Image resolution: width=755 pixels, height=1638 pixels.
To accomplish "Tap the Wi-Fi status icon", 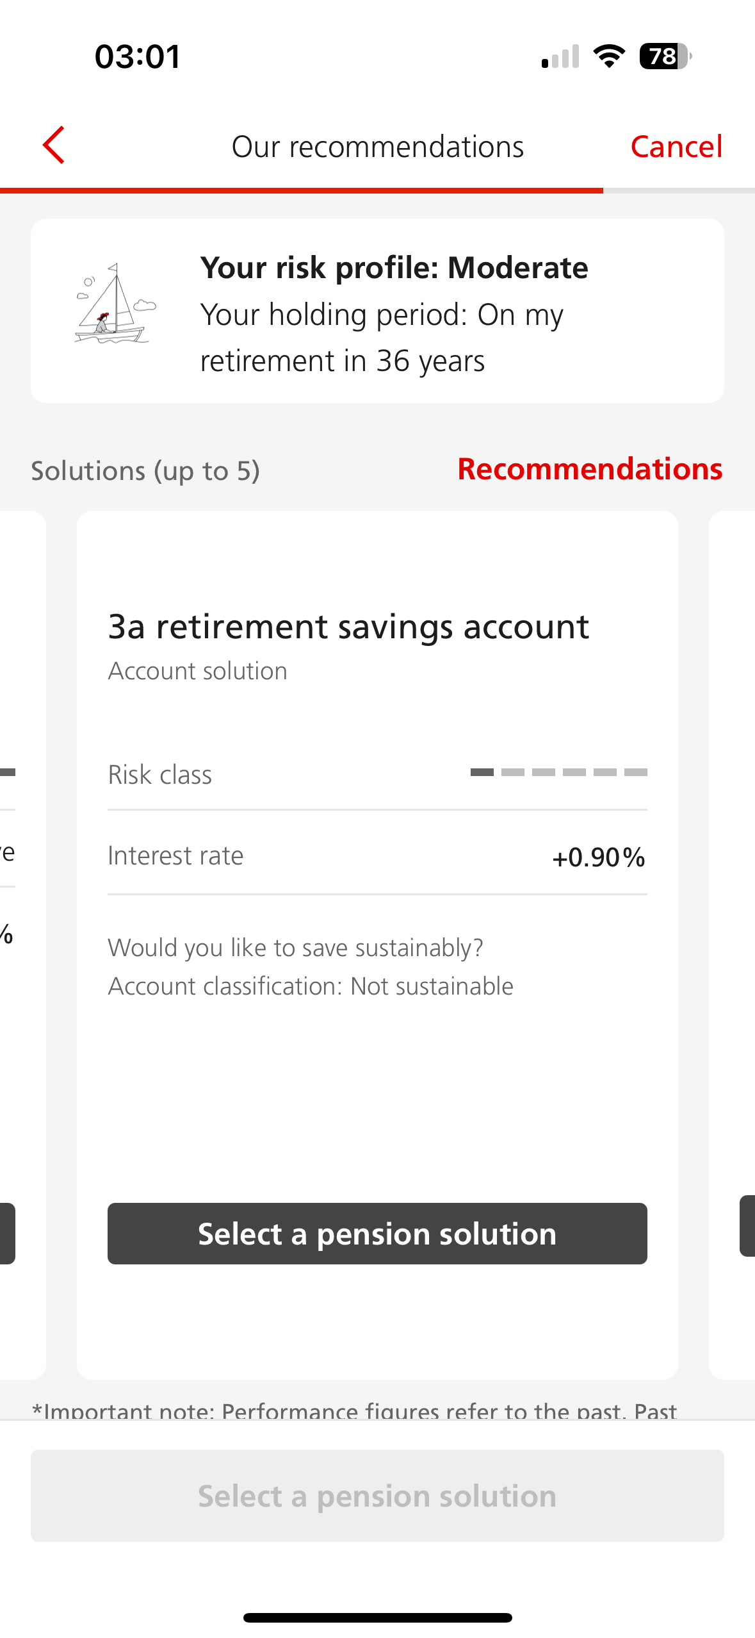I will (x=609, y=56).
